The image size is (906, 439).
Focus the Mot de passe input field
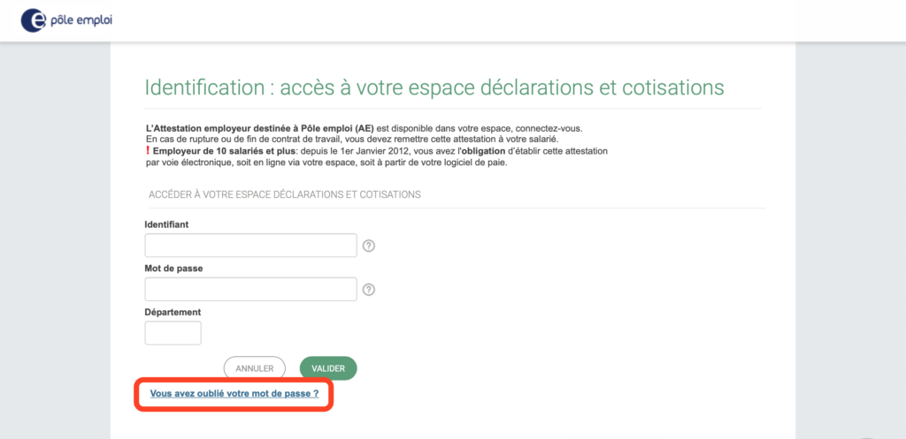pos(250,289)
